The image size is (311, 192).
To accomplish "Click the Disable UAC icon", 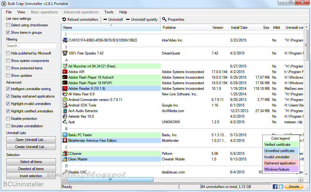I will tap(65, 172).
